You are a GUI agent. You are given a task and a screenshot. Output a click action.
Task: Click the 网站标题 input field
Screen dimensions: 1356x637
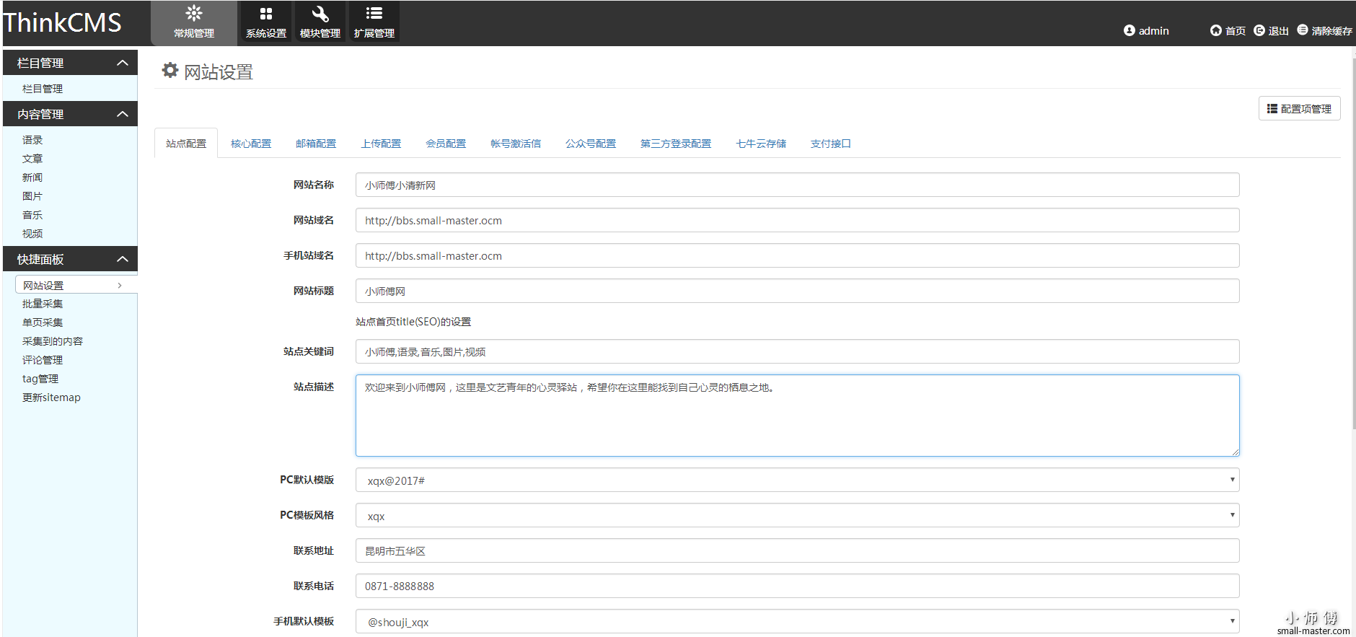[797, 291]
